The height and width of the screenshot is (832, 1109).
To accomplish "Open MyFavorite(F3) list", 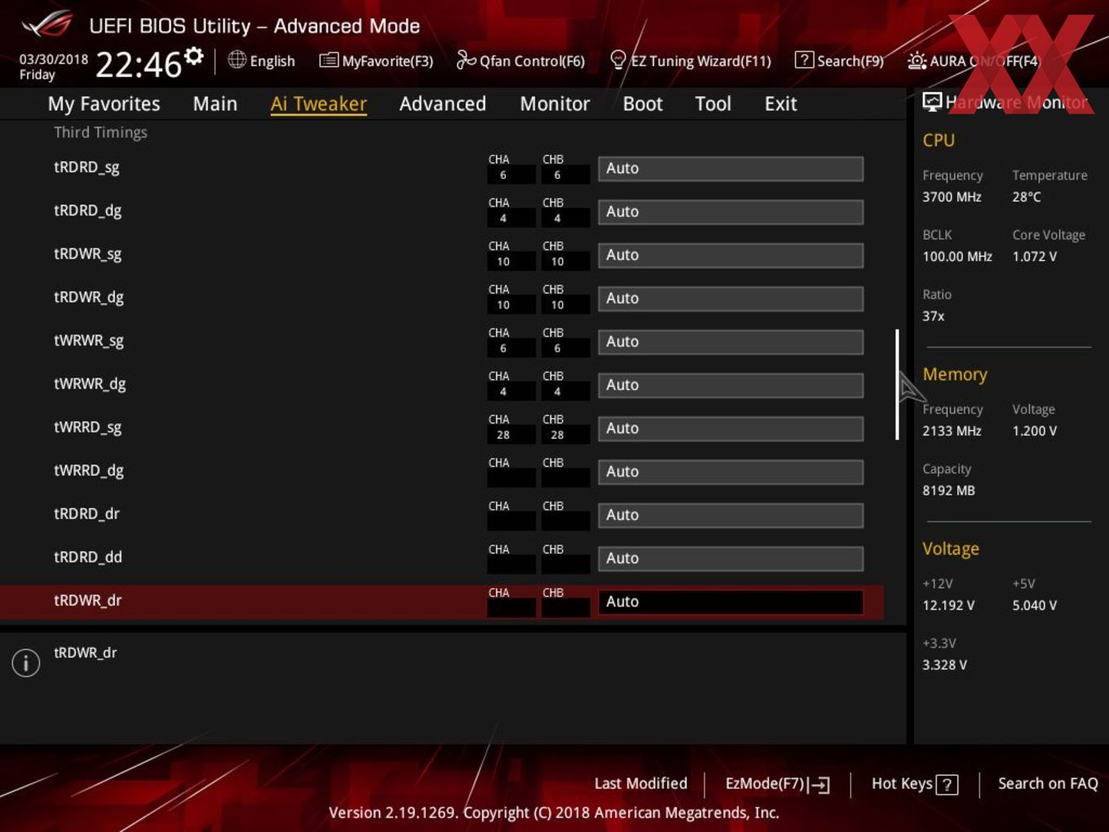I will pos(376,60).
